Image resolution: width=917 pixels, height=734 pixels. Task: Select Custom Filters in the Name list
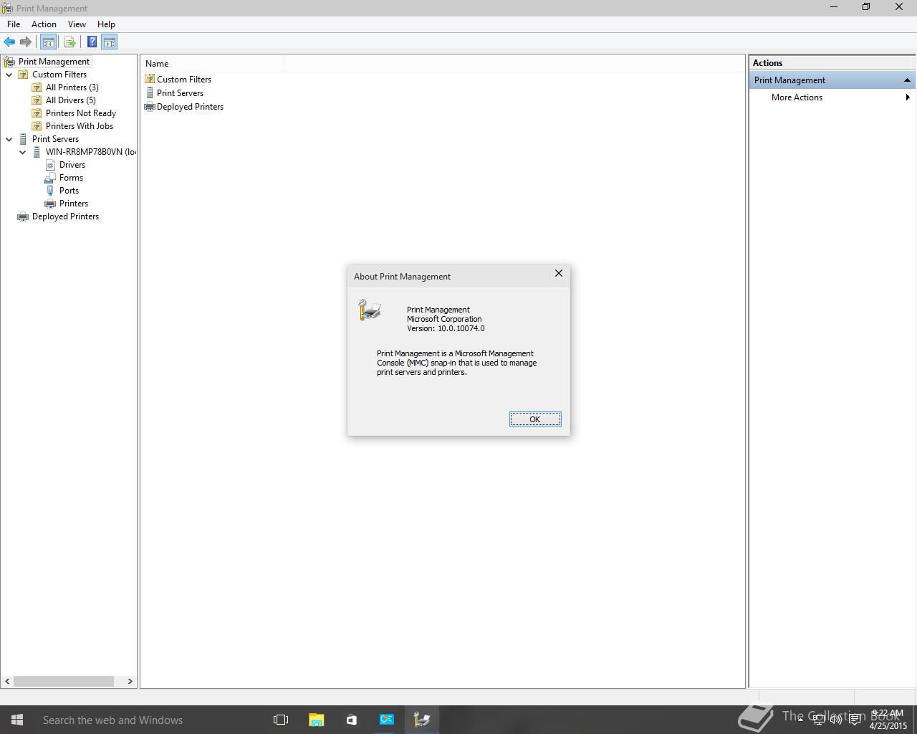[184, 80]
